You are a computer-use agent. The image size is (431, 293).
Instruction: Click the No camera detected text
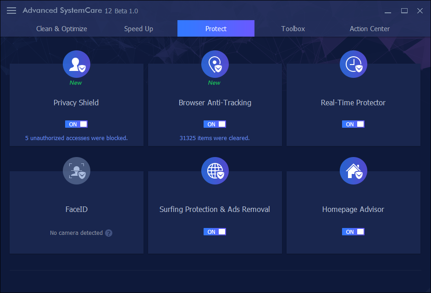tap(77, 233)
